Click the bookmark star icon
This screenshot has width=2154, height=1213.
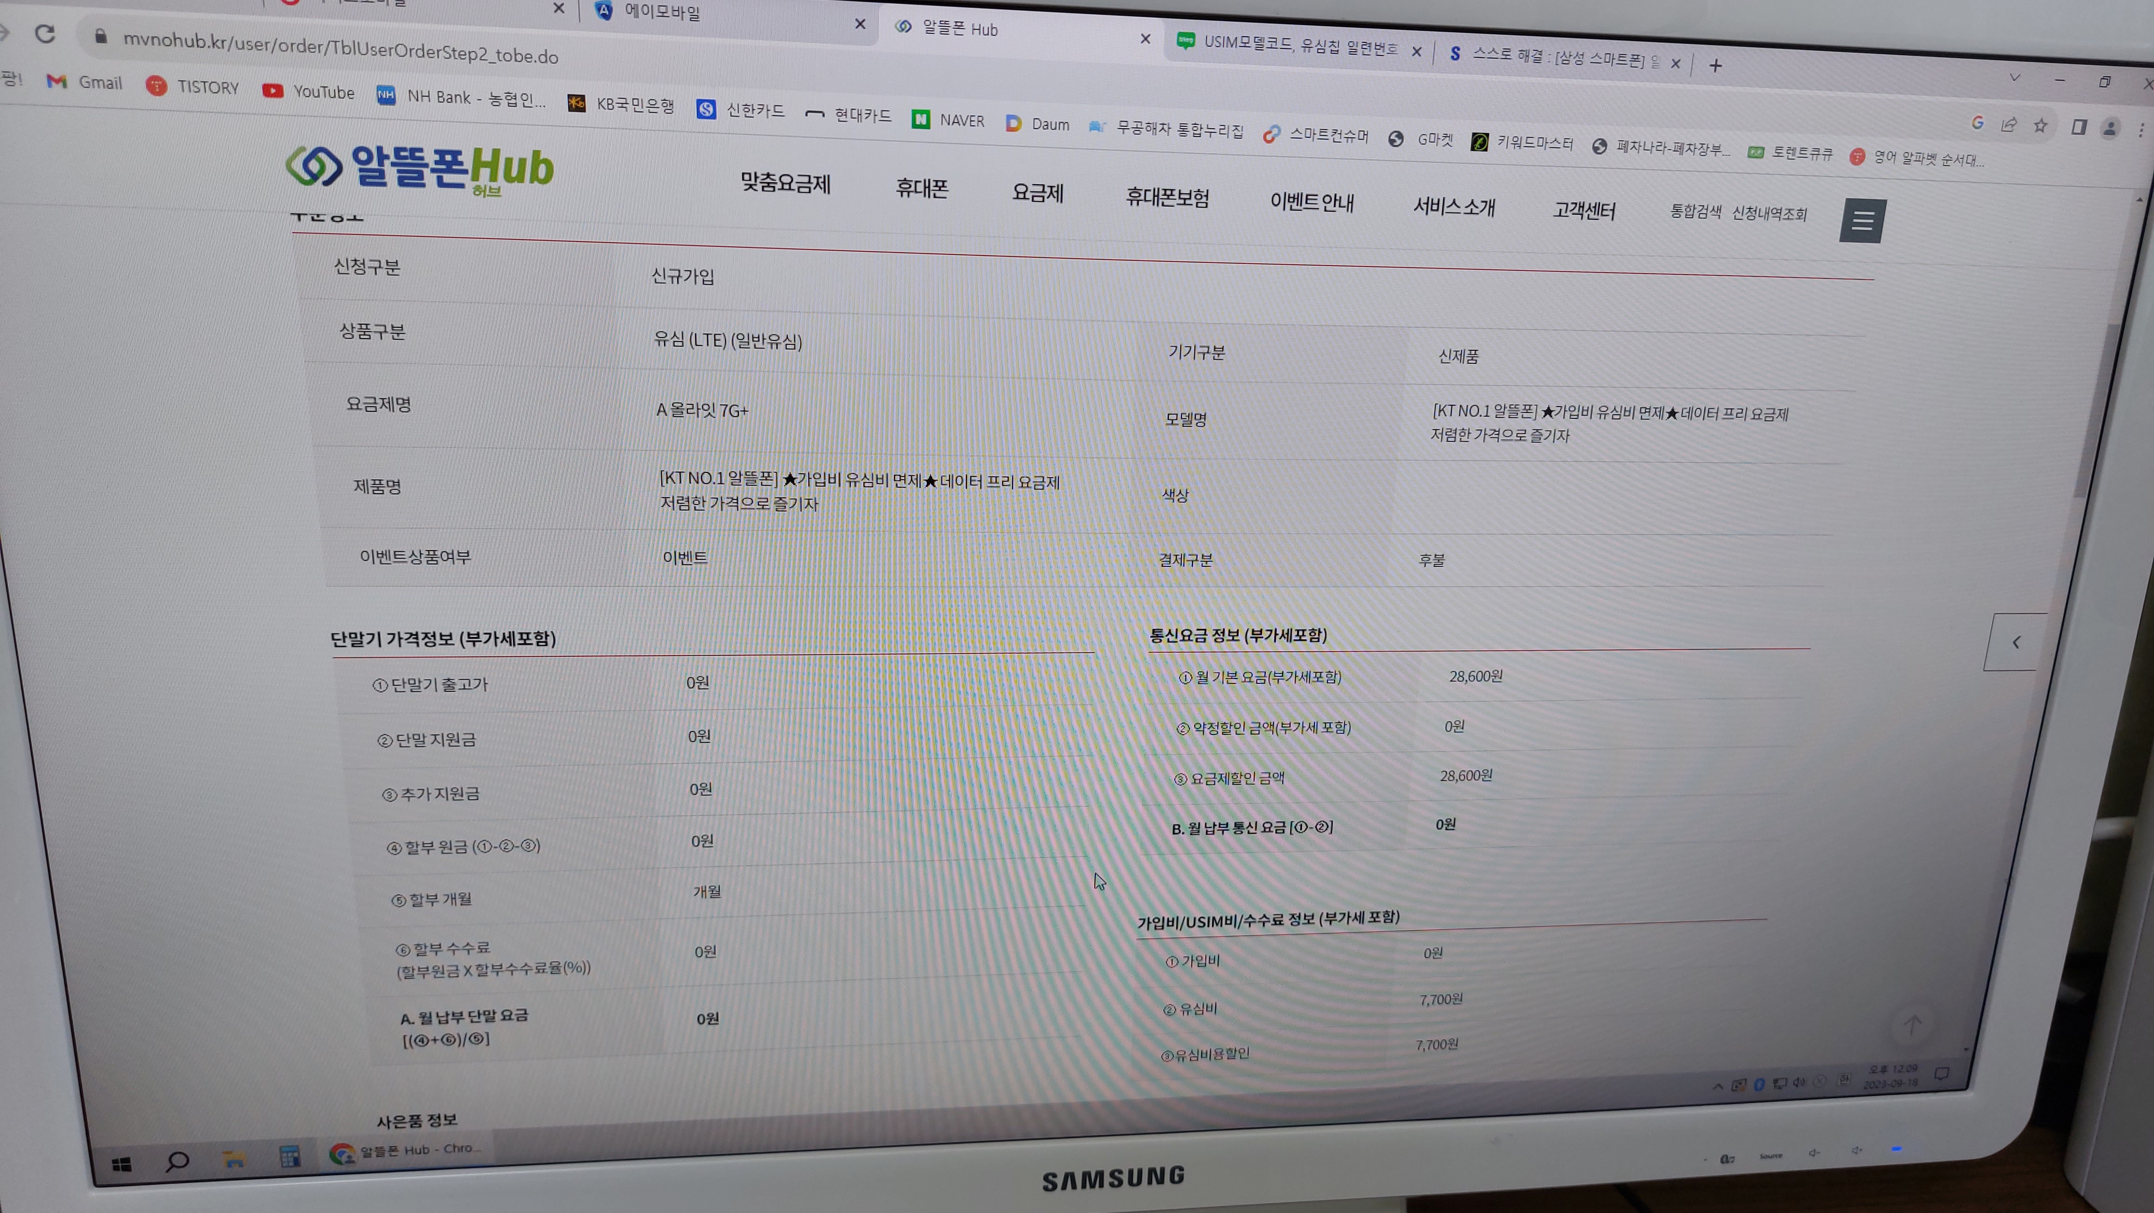click(2040, 125)
